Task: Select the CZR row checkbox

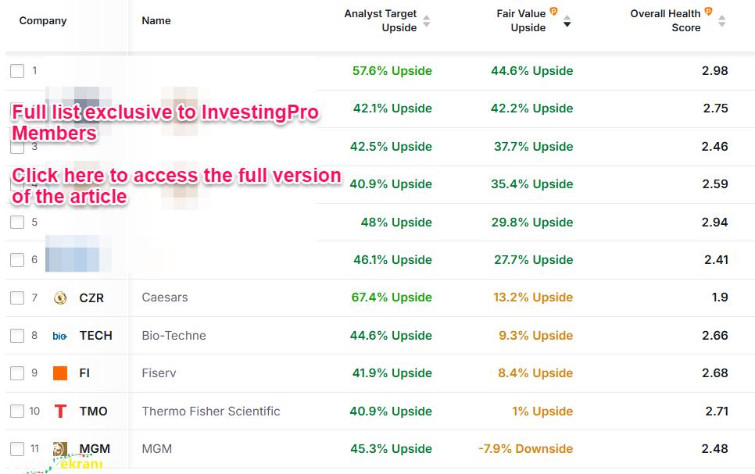Action: [x=17, y=298]
